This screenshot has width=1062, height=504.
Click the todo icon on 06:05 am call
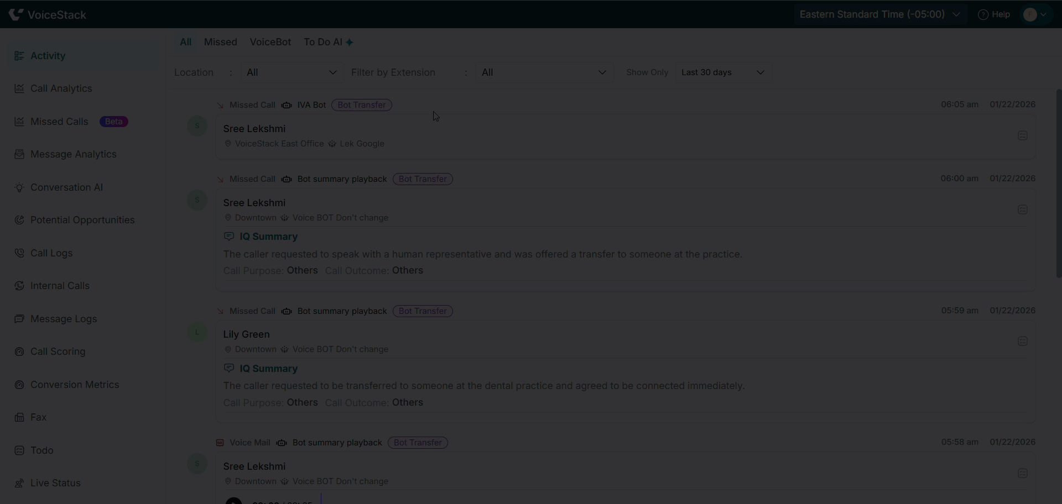click(x=1023, y=135)
